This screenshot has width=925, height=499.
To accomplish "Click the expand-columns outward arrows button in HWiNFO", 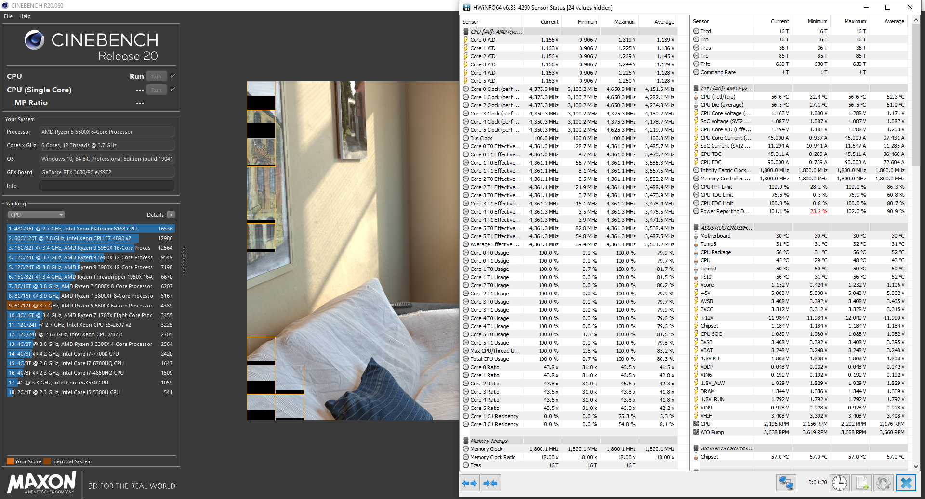I will pyautogui.click(x=470, y=483).
